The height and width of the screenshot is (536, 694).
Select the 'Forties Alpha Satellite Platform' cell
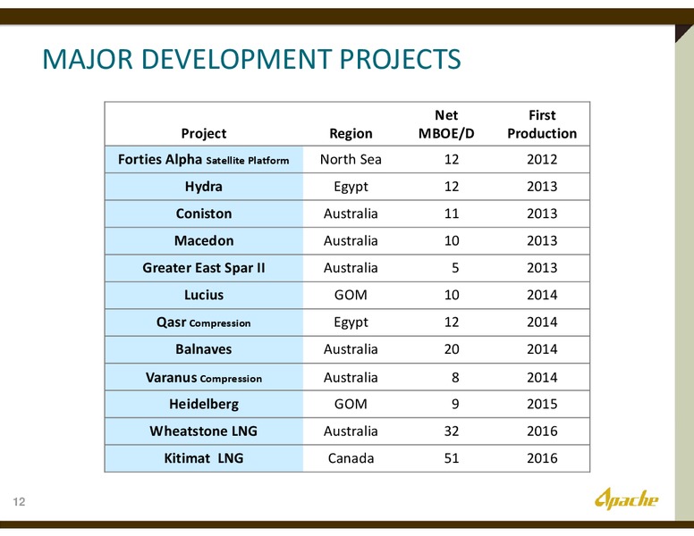[204, 159]
